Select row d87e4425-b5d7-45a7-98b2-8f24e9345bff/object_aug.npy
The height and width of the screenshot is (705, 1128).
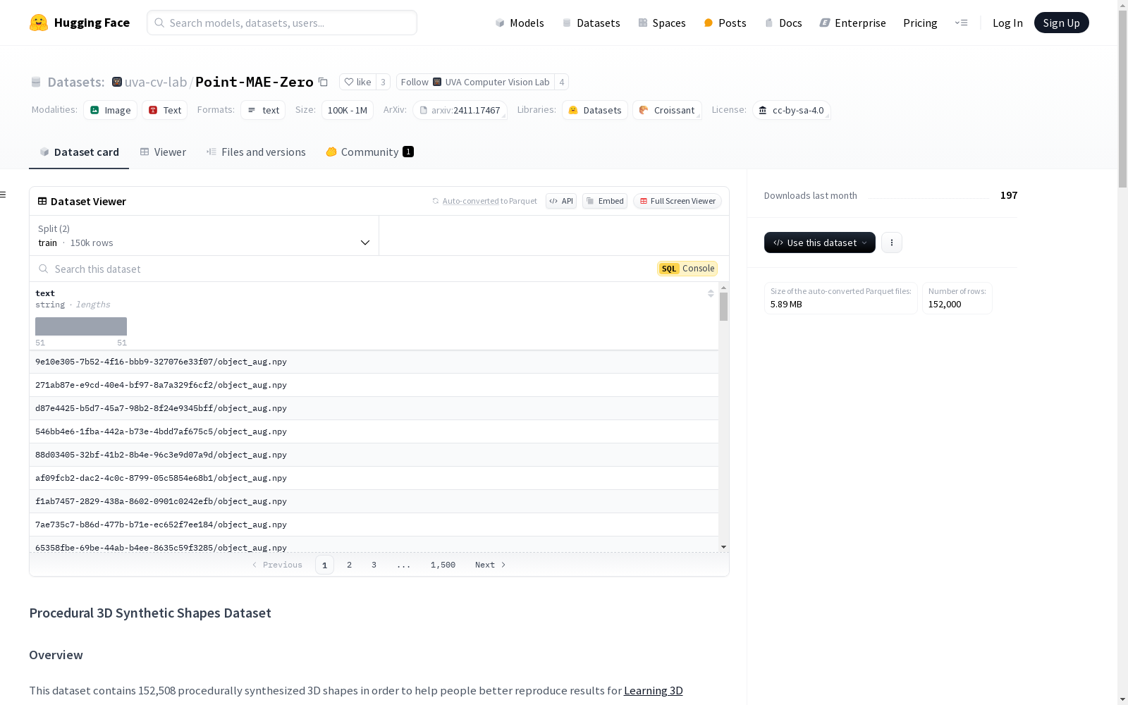(374, 408)
